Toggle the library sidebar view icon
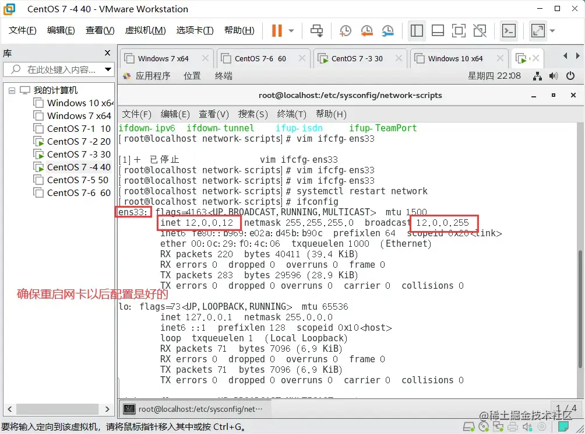585x434 pixels. (x=417, y=31)
